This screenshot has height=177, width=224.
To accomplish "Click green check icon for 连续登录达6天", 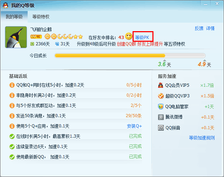I will pyautogui.click(x=12, y=147).
